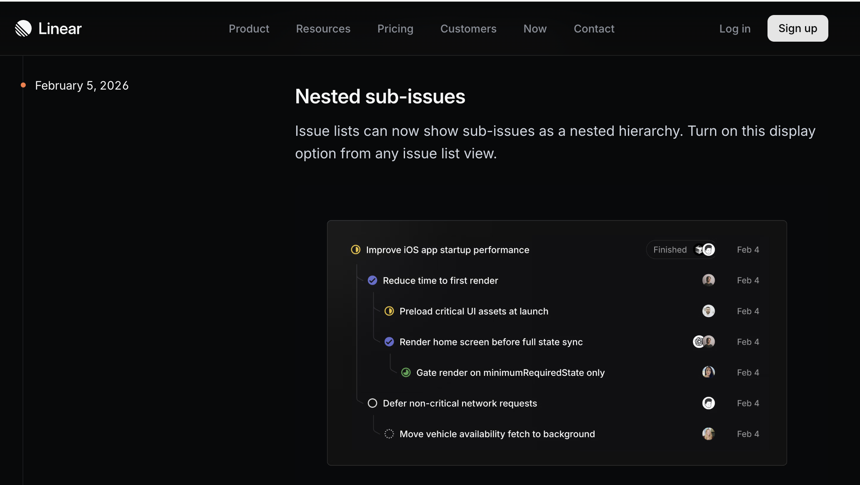Click the green progress icon on "Gate render on minimumRequiredState only"
The height and width of the screenshot is (485, 860).
(x=406, y=372)
